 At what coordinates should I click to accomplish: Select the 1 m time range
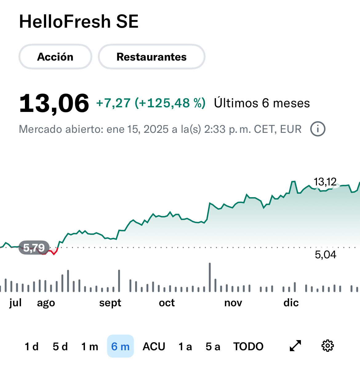click(x=90, y=347)
